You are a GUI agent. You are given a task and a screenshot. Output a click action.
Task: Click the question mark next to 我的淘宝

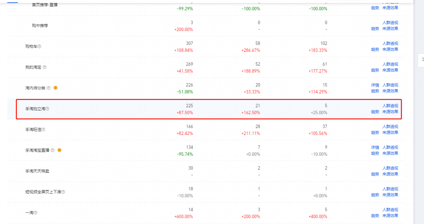tap(45, 67)
